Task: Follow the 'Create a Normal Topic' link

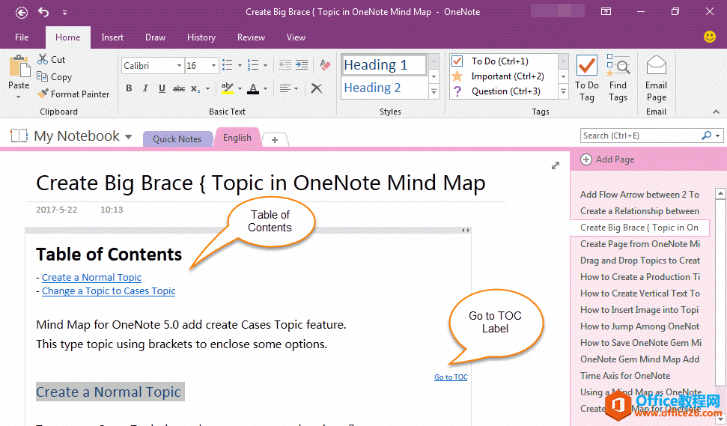Action: (91, 277)
